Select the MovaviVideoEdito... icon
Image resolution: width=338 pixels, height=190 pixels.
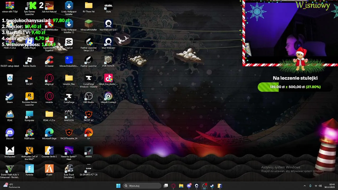pyautogui.click(x=69, y=62)
